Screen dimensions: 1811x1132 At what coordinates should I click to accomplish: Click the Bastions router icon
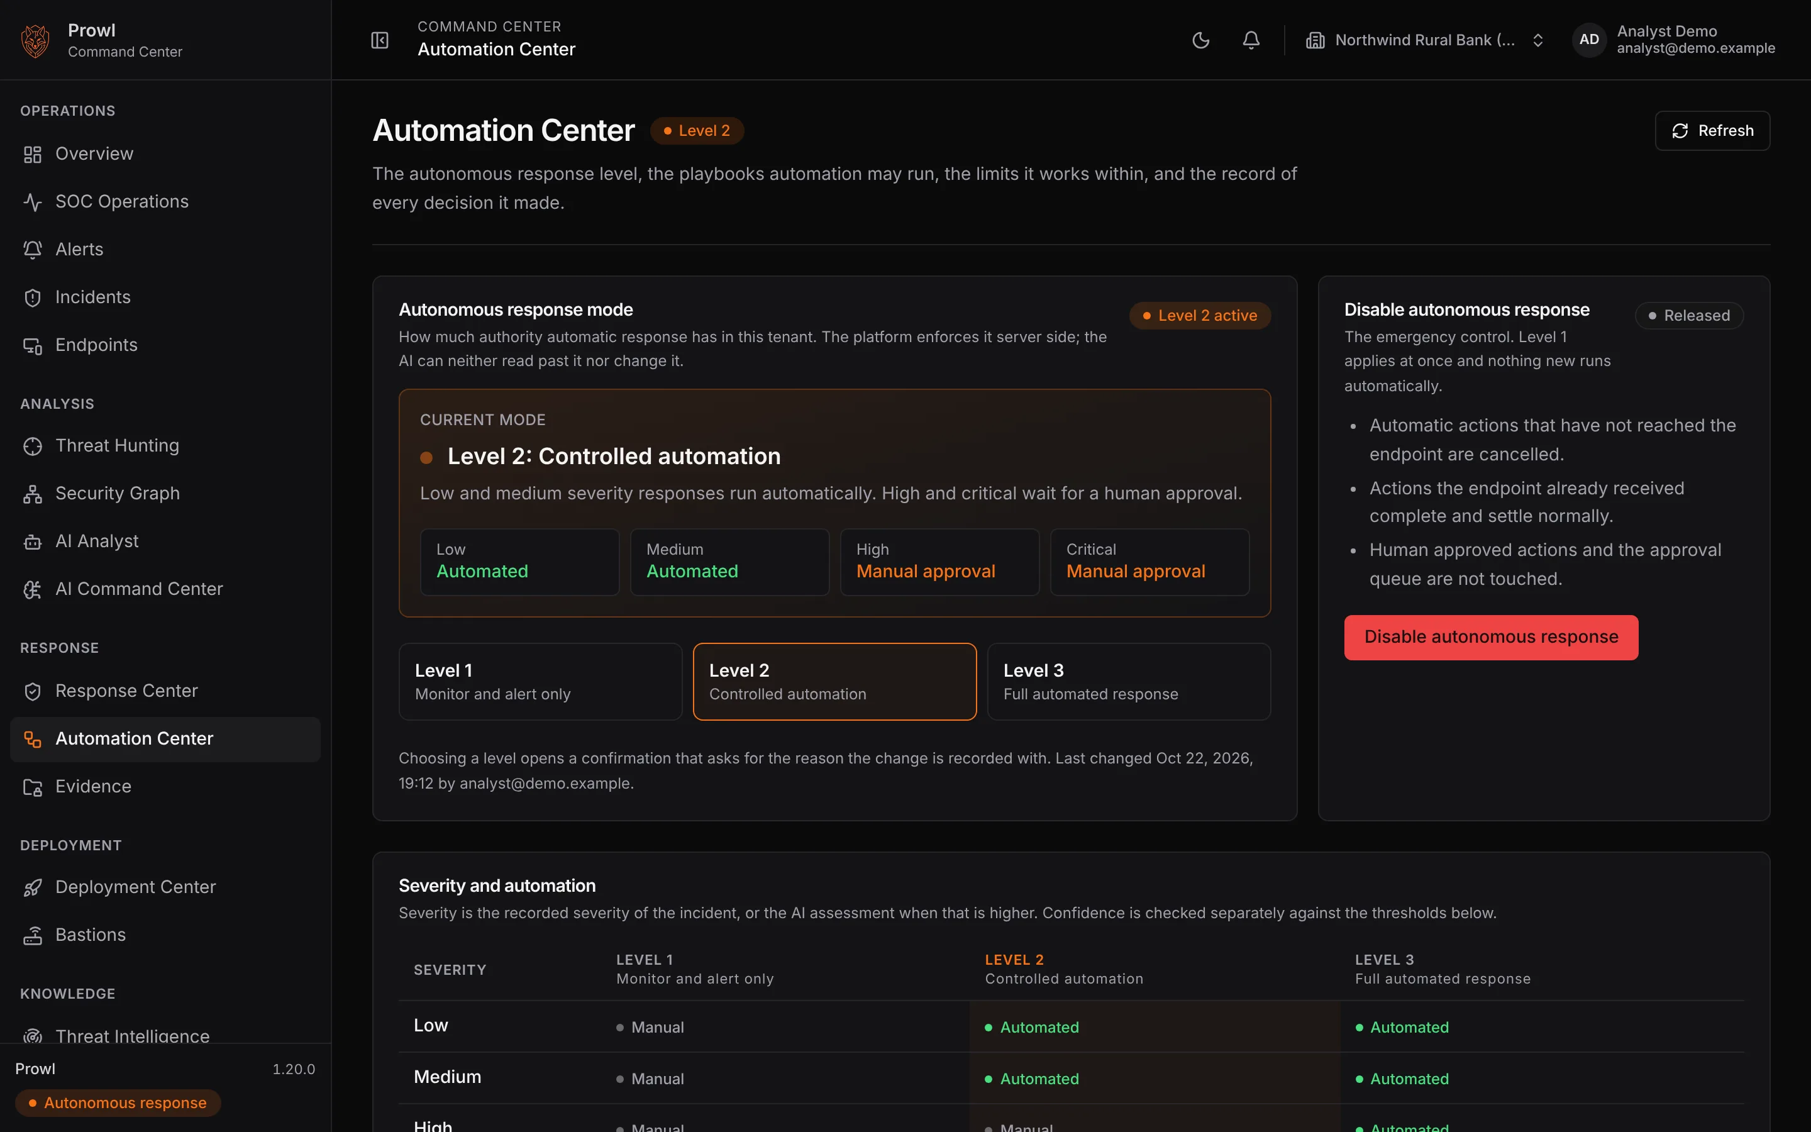(x=32, y=935)
